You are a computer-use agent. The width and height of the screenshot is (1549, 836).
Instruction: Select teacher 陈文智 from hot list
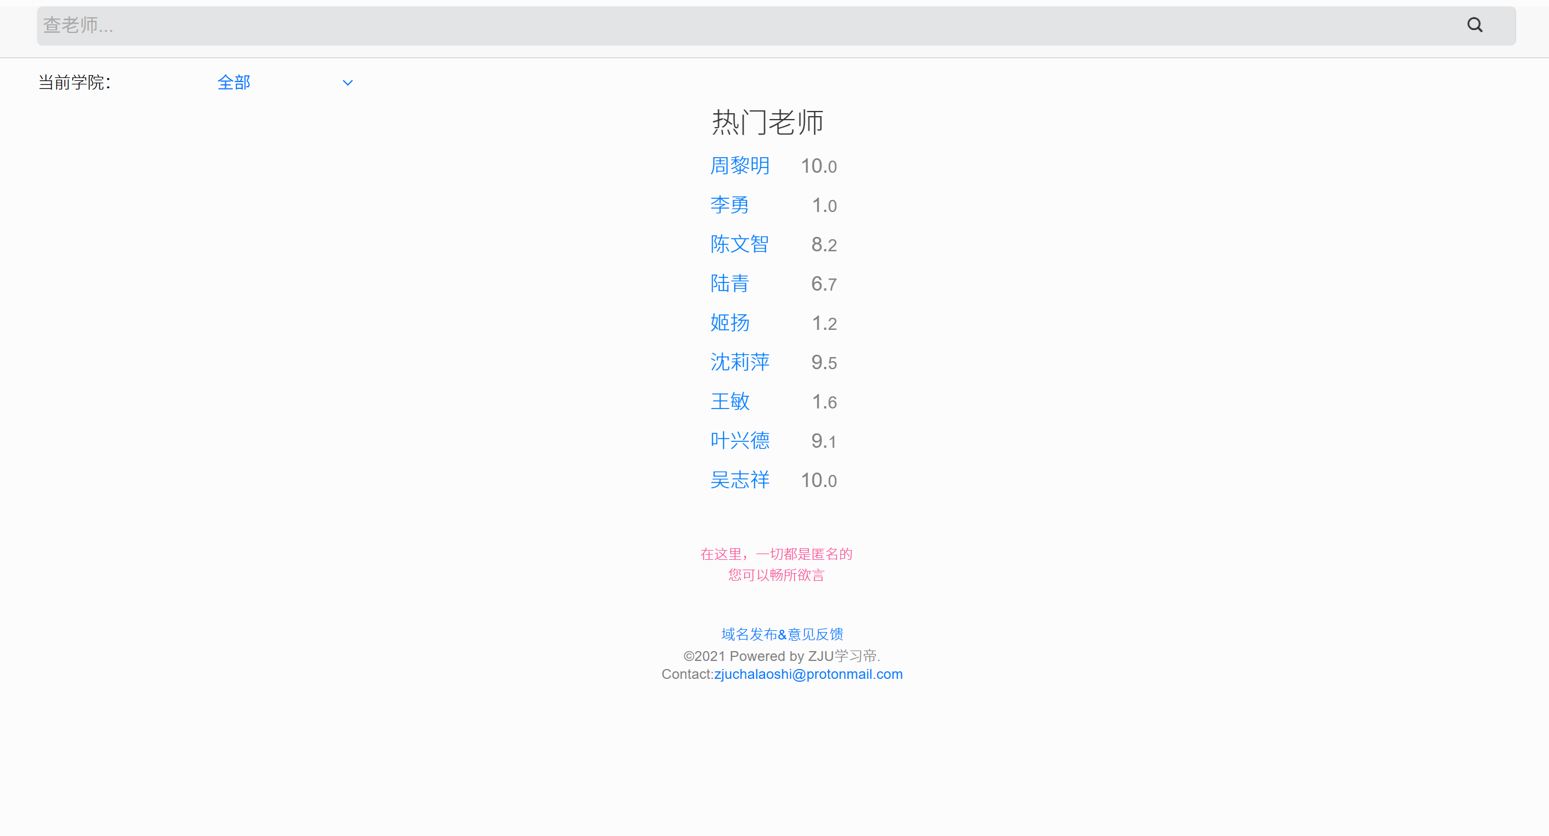(739, 244)
